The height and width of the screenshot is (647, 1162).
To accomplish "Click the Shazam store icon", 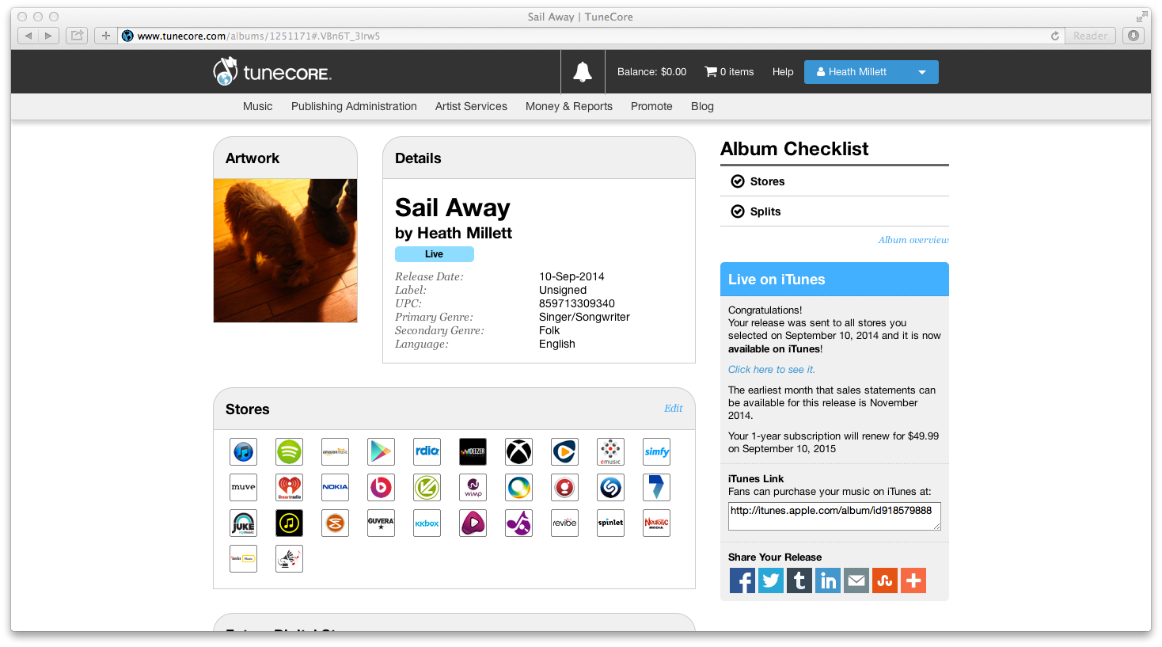I will click(x=610, y=488).
